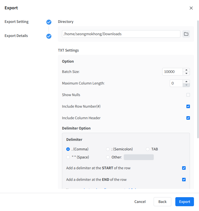The height and width of the screenshot is (211, 199).
Task: Disable delimiter at END of row
Action: pyautogui.click(x=184, y=180)
